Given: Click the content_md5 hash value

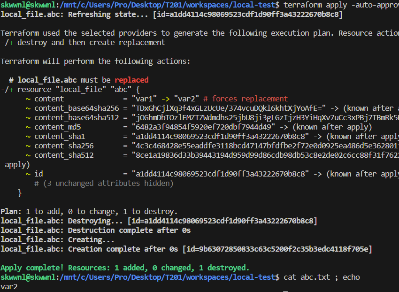Looking at the screenshot, I should pyautogui.click(x=203, y=127).
